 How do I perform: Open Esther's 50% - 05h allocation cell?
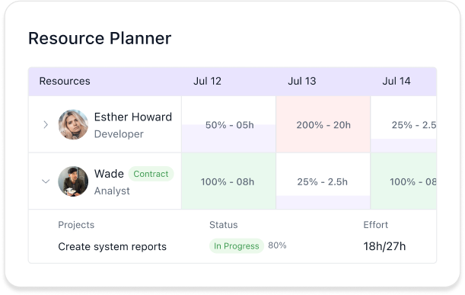228,124
